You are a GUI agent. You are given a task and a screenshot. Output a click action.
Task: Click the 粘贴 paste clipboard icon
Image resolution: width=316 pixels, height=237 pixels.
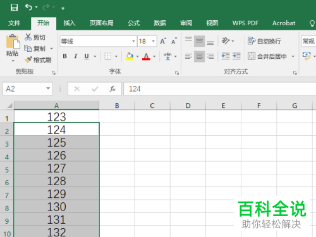tap(13, 42)
